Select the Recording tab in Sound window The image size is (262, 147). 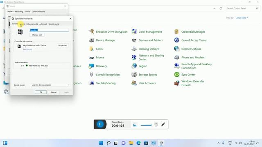19,12
